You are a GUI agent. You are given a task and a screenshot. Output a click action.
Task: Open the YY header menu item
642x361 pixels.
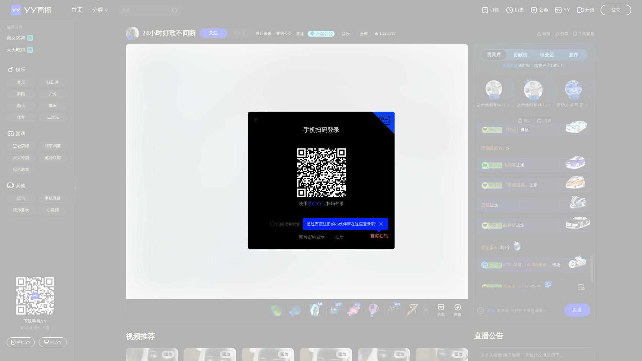(x=562, y=10)
